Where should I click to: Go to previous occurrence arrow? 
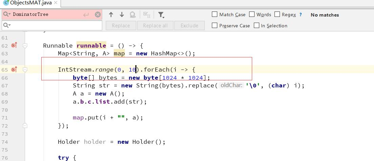pyautogui.click(x=111, y=15)
